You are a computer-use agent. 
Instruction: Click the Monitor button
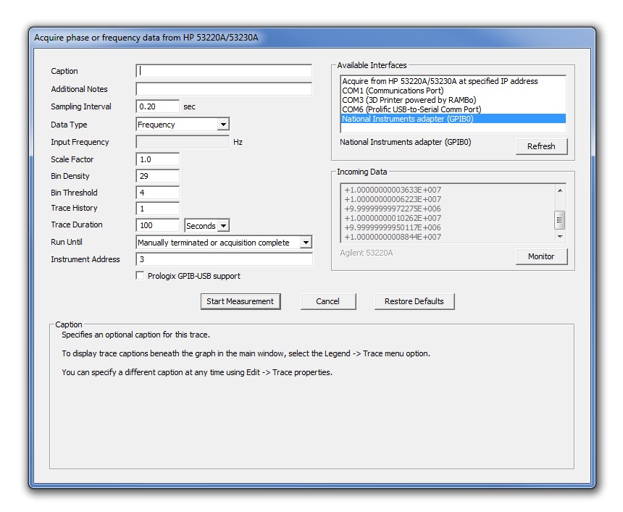541,256
